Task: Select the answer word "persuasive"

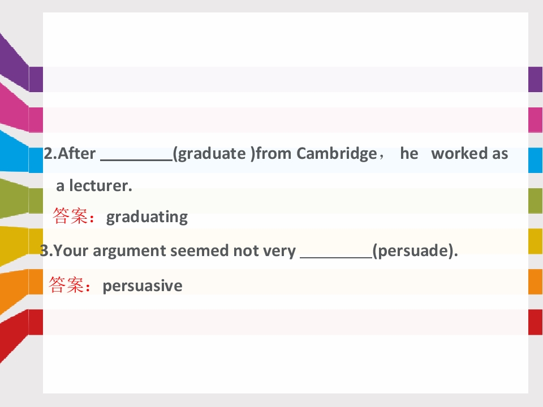Action: 143,286
